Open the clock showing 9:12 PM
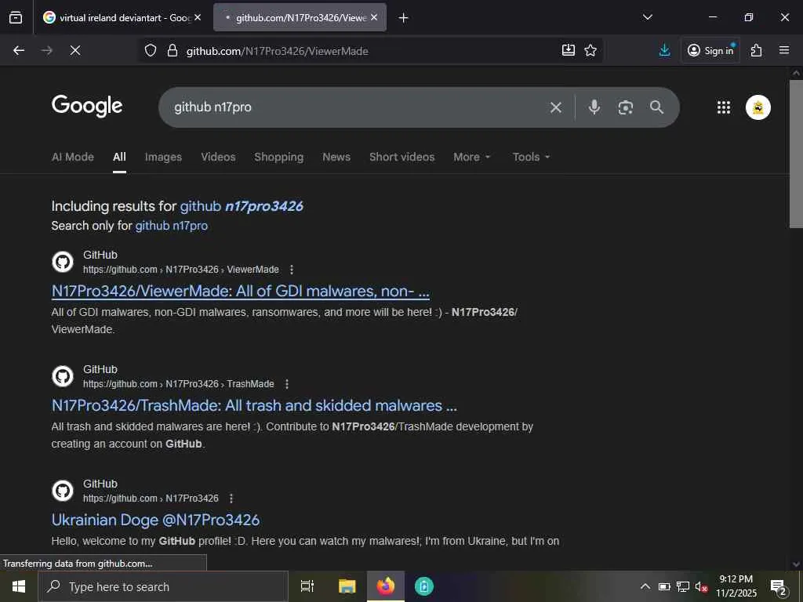The image size is (803, 602). click(x=736, y=586)
